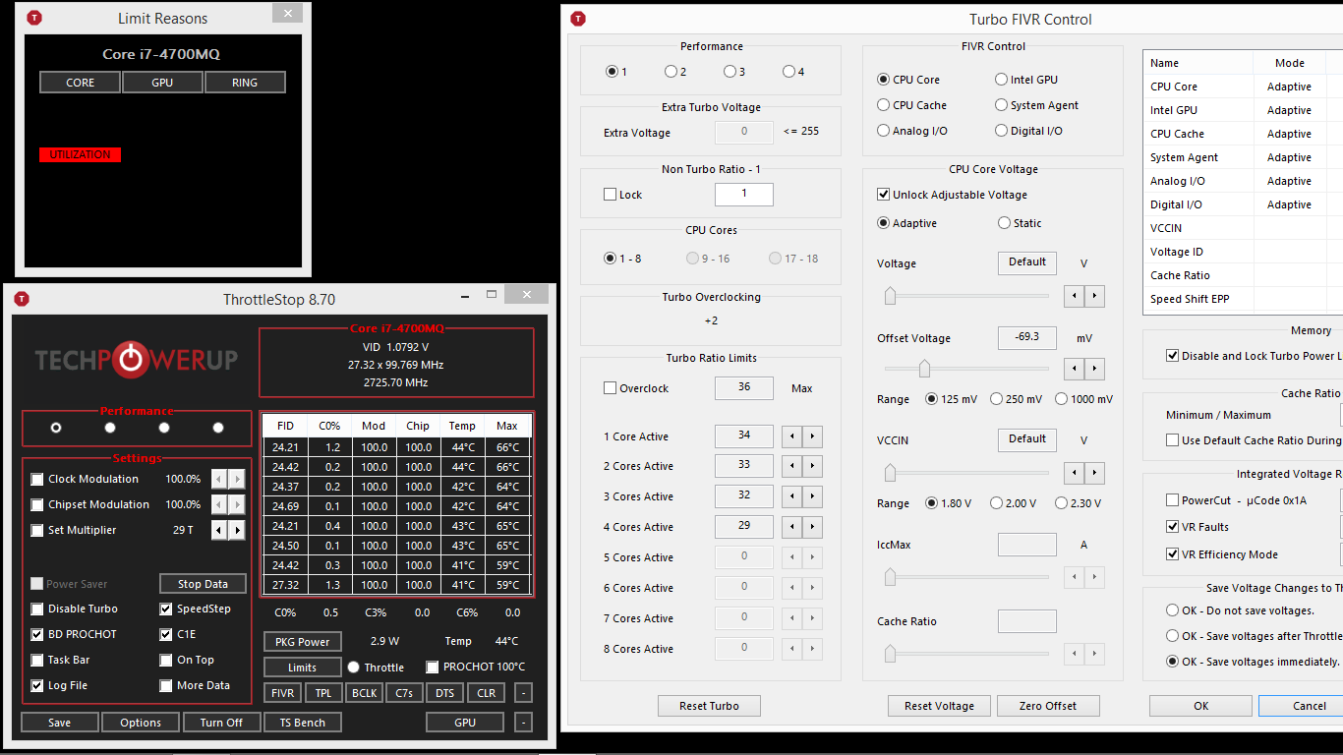This screenshot has height=755, width=1343.
Task: Open the TPL settings button
Action: [323, 693]
